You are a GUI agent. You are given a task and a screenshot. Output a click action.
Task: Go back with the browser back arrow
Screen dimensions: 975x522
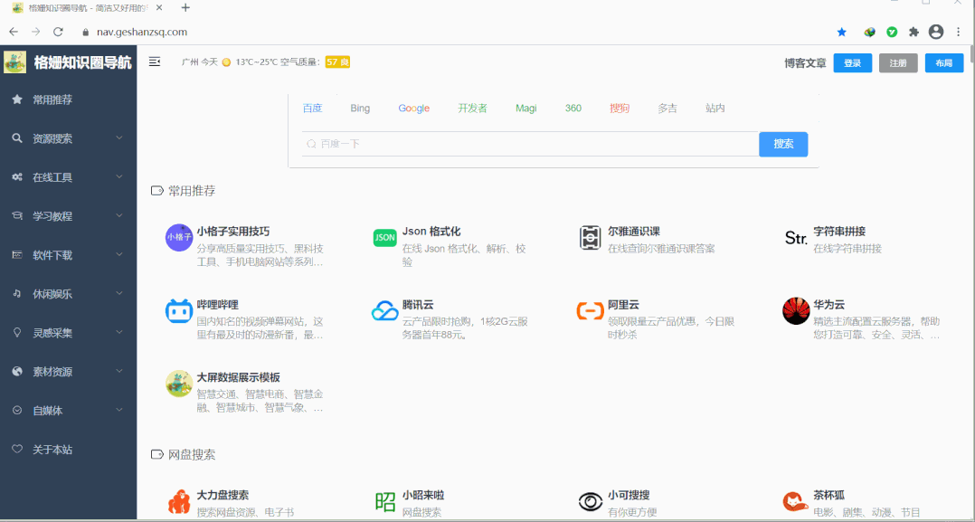(x=14, y=32)
